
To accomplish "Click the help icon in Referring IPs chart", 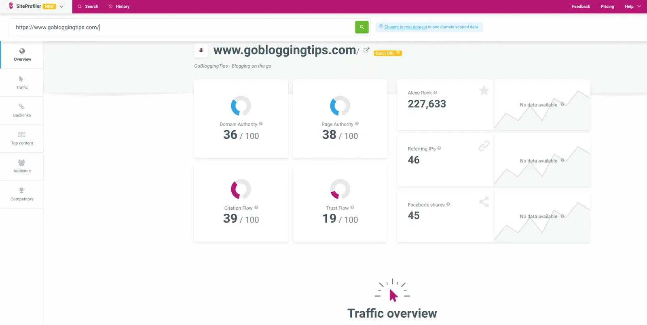I will (562, 160).
